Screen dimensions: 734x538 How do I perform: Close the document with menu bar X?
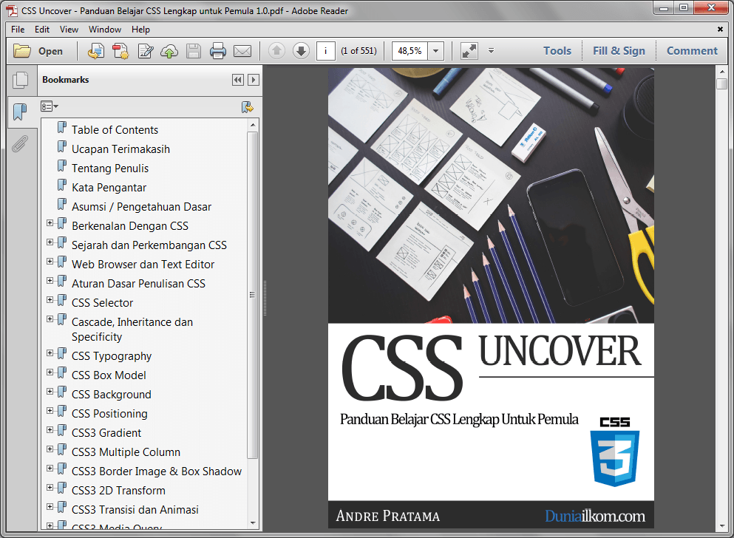point(720,29)
